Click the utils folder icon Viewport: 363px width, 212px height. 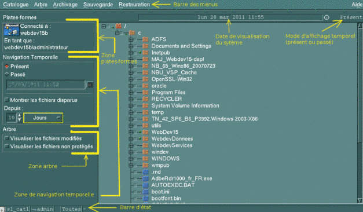[x=145, y=126]
